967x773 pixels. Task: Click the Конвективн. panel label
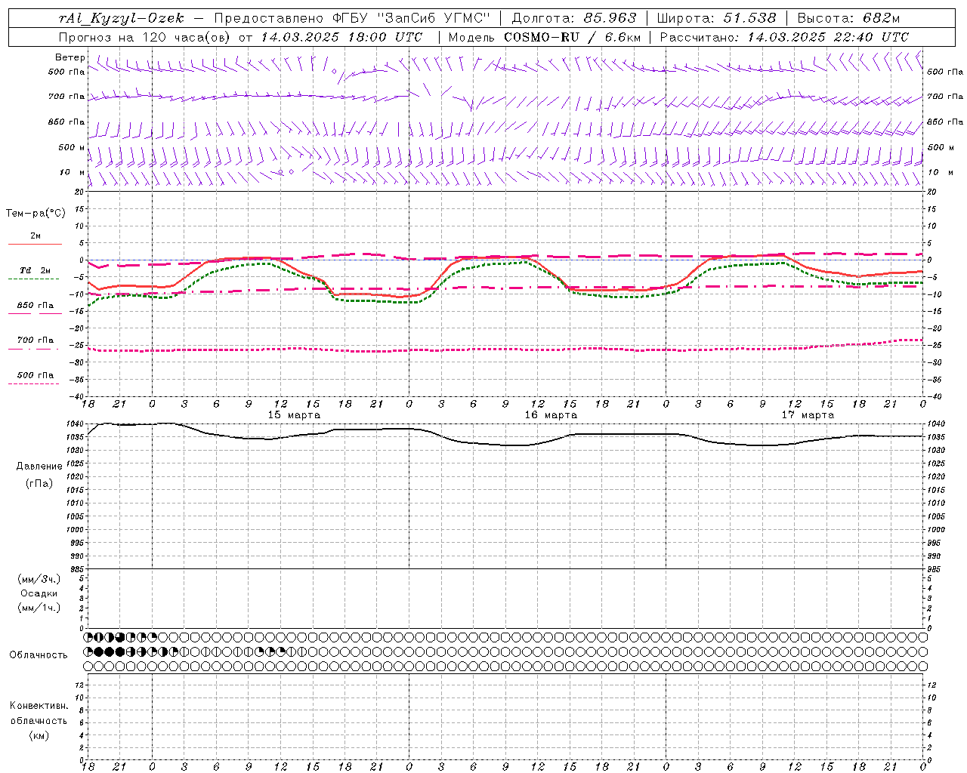pos(39,706)
